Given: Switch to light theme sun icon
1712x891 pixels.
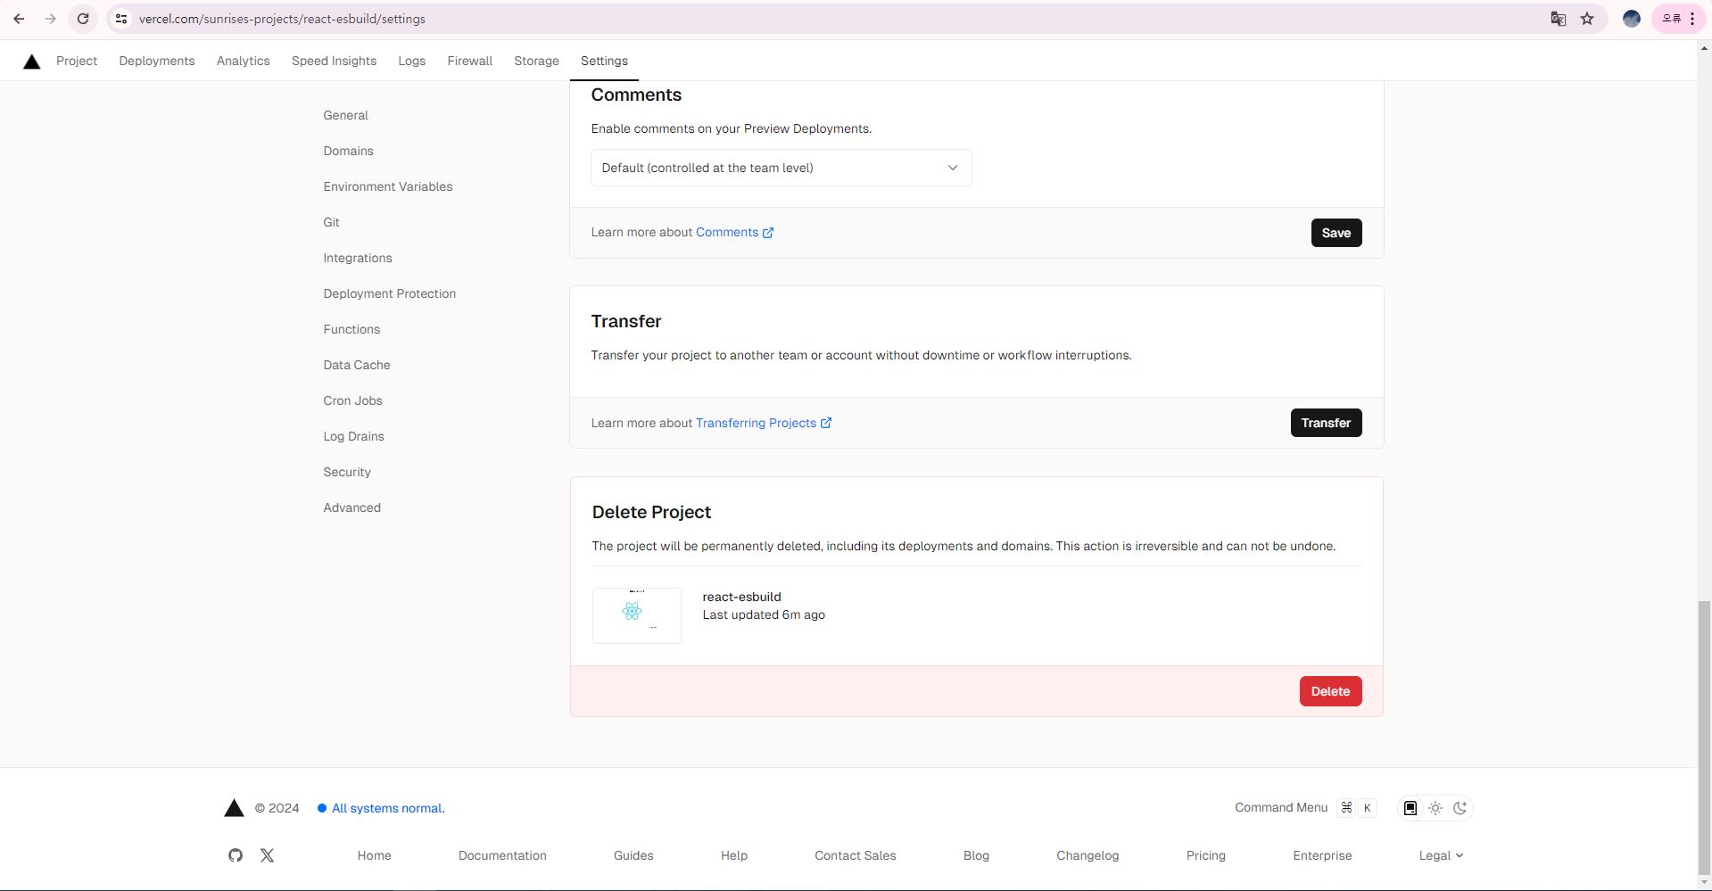Looking at the screenshot, I should coord(1435,808).
